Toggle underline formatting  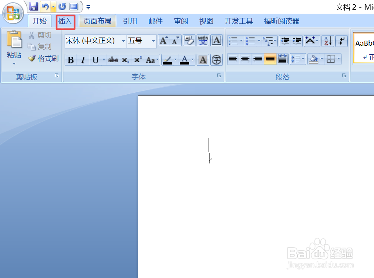point(96,60)
